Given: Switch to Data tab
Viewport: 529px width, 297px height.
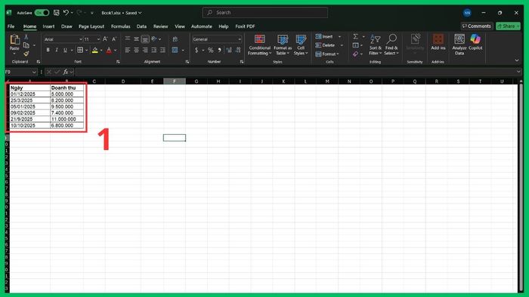Looking at the screenshot, I should click(x=141, y=26).
